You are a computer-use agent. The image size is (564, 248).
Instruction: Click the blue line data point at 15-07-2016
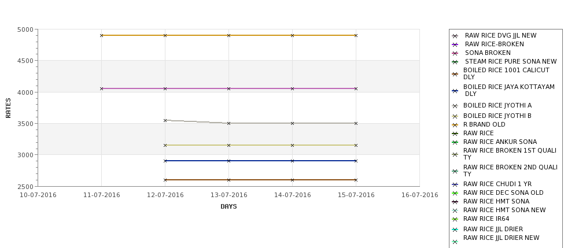click(x=356, y=161)
